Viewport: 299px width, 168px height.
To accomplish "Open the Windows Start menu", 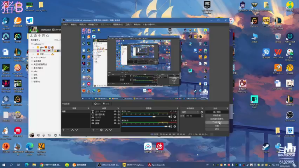I will click(x=4, y=165).
